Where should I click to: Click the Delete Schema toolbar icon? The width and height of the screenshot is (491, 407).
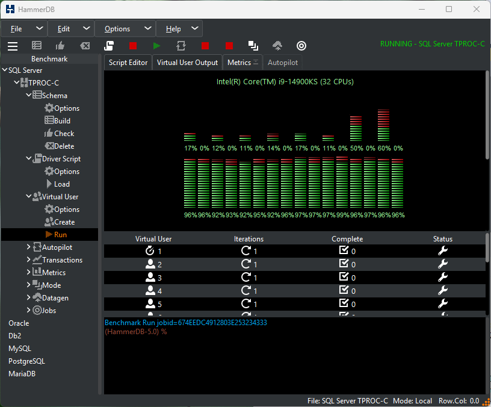[85, 46]
